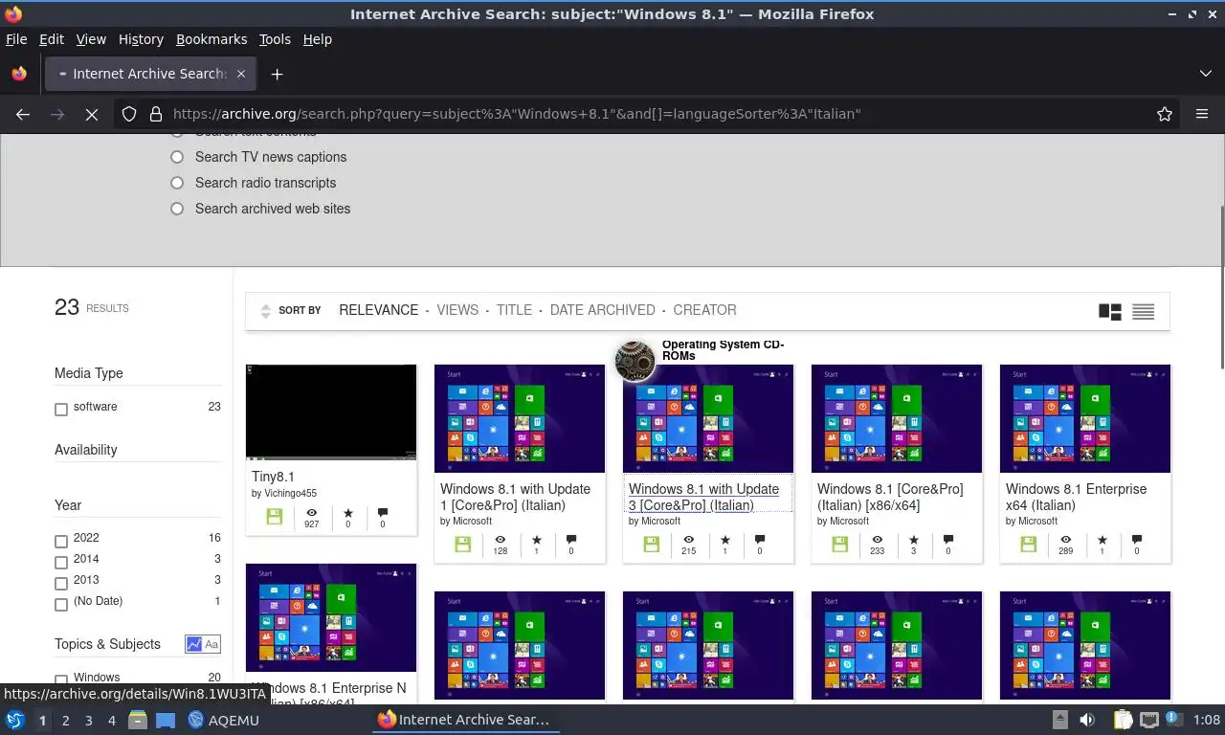Open Tiny8.1 item title
The height and width of the screenshot is (735, 1225).
273,477
